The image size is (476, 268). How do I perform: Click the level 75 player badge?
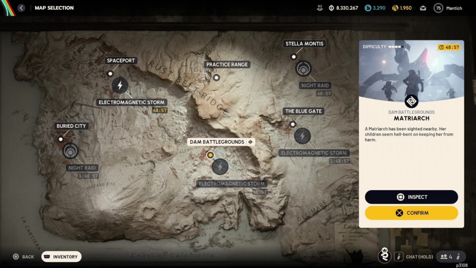click(438, 8)
